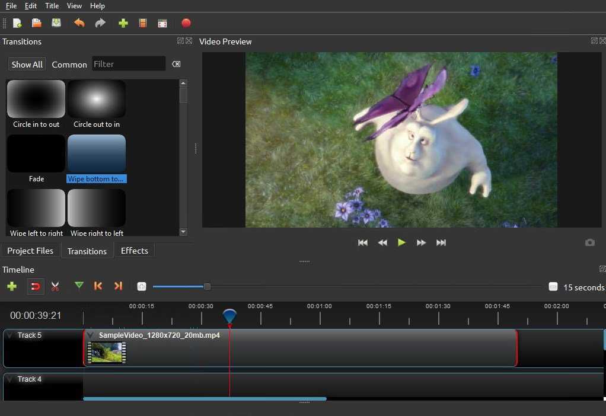Zoom out the timeline using the right zoom icon
The image size is (606, 416).
tap(553, 287)
